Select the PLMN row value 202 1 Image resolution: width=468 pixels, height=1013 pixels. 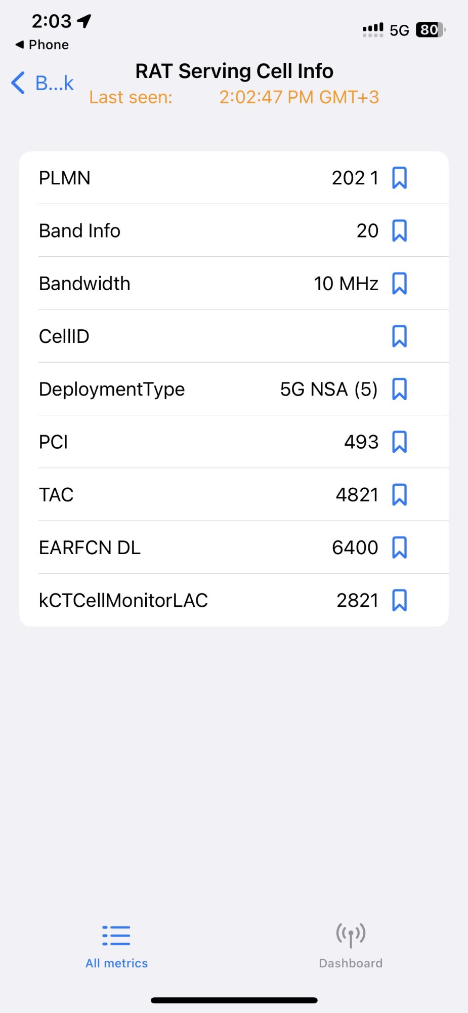355,178
